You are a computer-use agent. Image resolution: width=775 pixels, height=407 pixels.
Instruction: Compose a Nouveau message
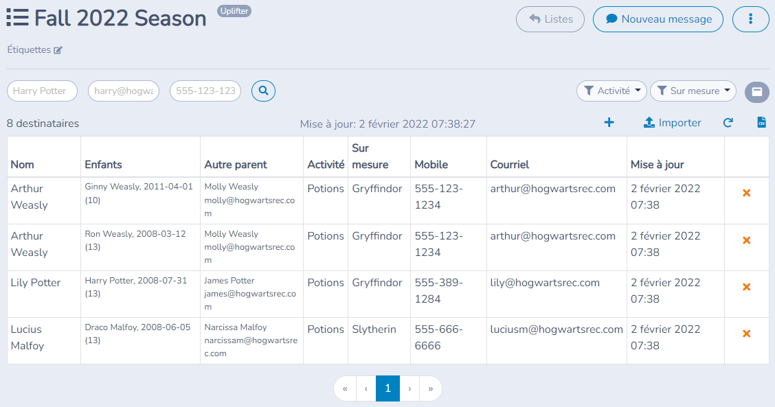click(658, 19)
